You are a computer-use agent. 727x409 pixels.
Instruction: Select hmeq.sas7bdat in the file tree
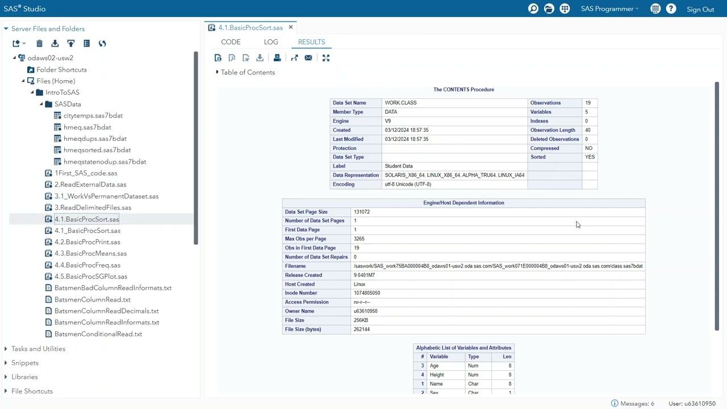87,127
